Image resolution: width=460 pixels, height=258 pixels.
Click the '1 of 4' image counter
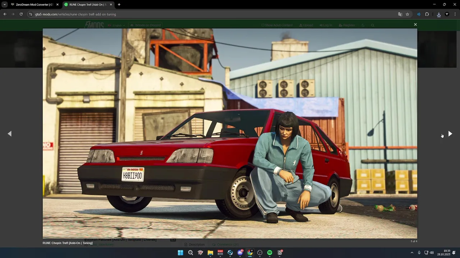(414, 241)
